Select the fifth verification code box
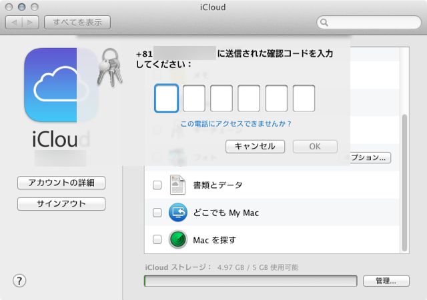This screenshot has height=300, width=427. coord(276,98)
